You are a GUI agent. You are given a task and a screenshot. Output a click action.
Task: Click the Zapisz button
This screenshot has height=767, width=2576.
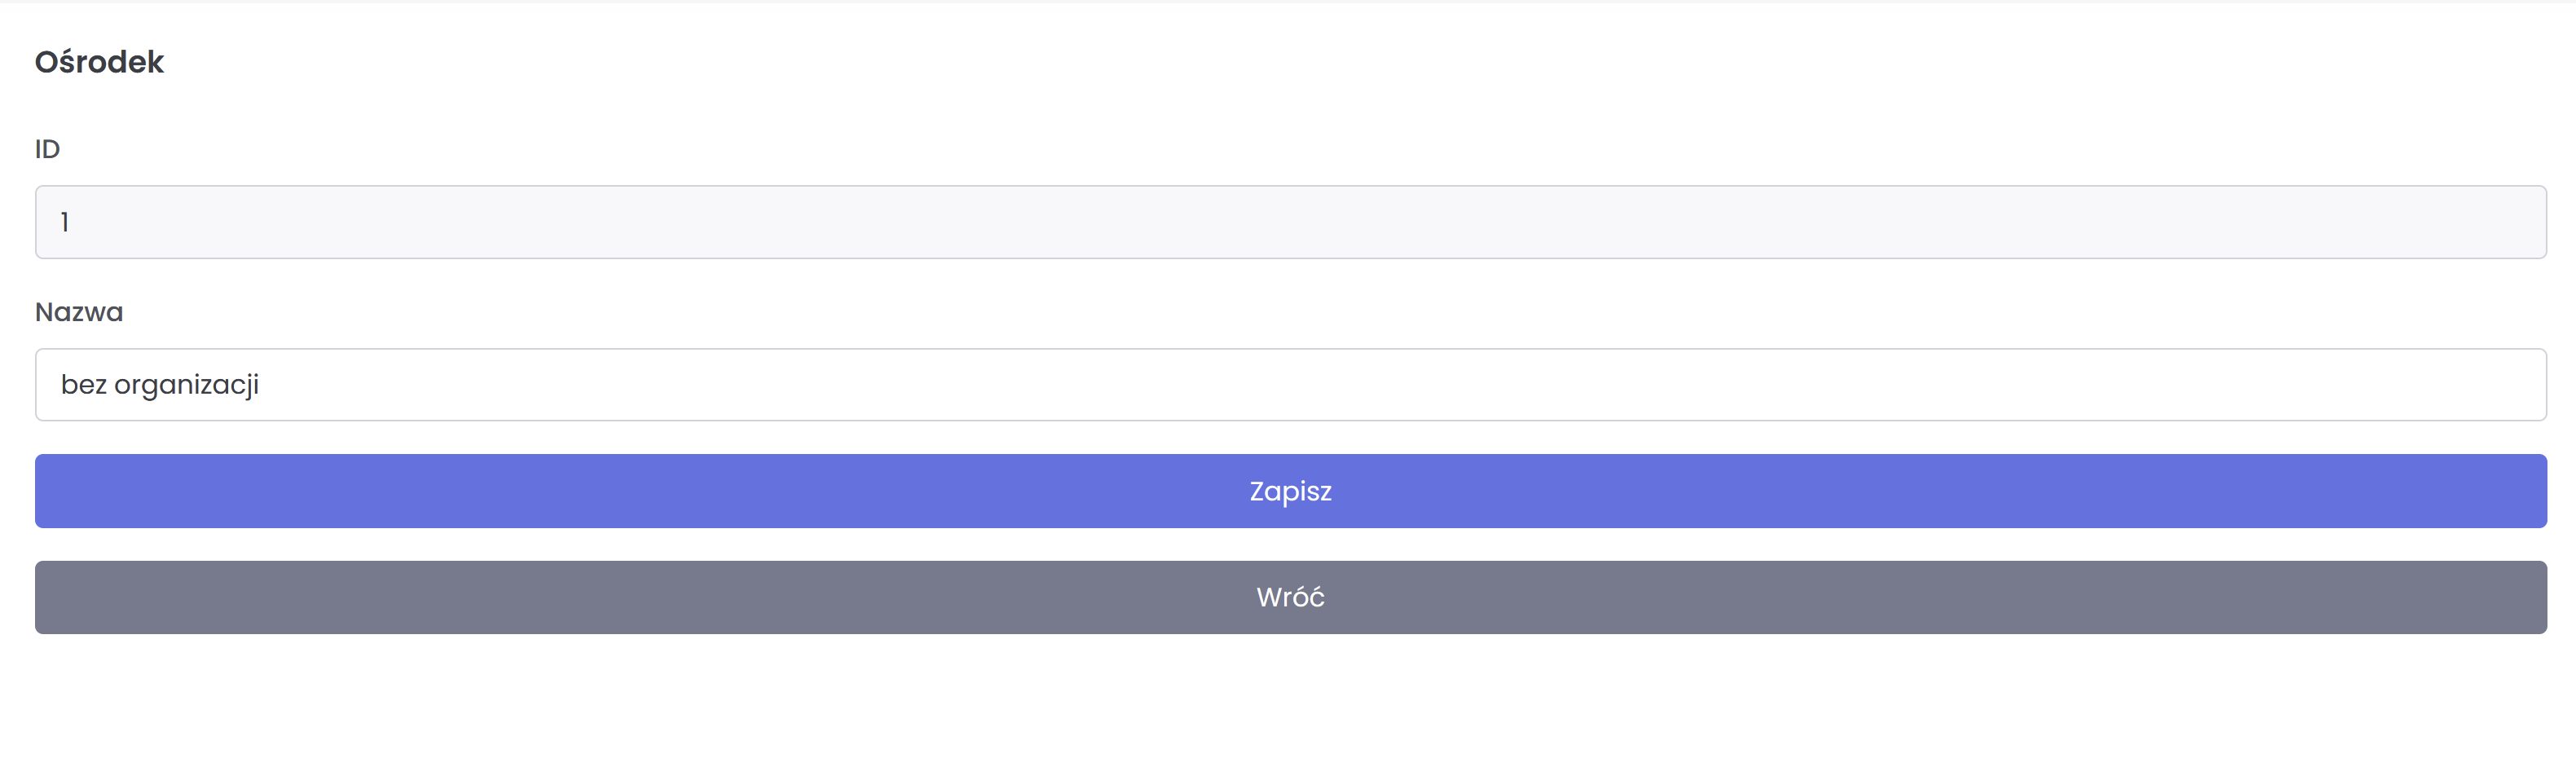click(x=1290, y=491)
